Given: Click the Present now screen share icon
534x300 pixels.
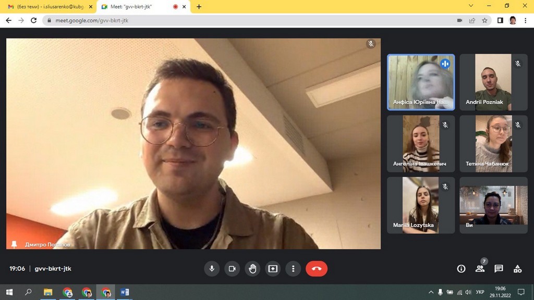Looking at the screenshot, I should (273, 269).
